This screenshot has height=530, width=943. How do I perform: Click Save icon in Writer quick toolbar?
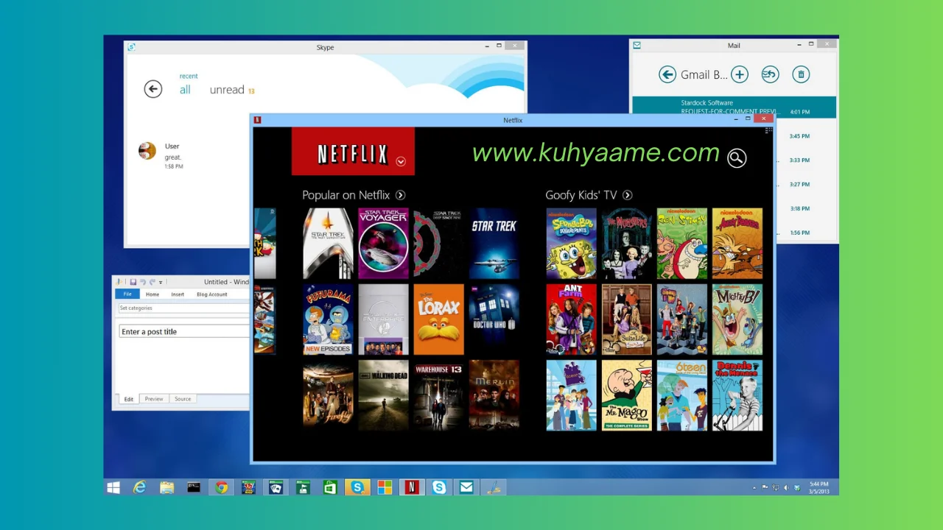133,282
